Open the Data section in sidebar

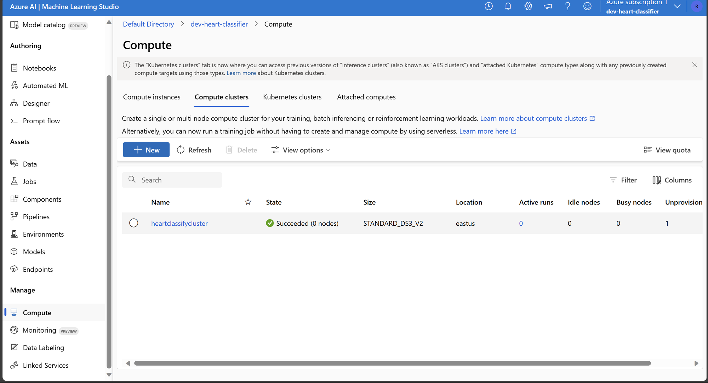[x=30, y=164]
